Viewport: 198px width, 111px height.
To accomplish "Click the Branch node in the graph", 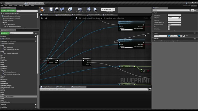I will click(x=53, y=61).
